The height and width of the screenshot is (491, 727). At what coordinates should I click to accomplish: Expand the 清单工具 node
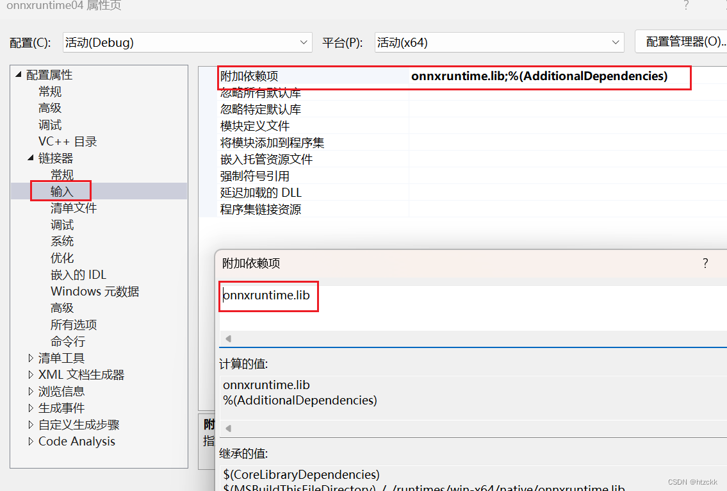(x=29, y=357)
